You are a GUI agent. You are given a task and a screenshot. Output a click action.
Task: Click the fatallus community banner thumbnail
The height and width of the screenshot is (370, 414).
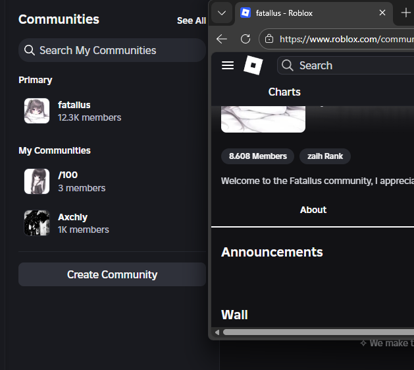pos(263,119)
